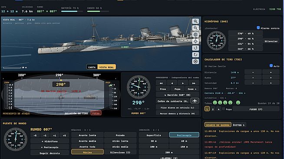Turn heading by -1 degree
Screen dimensions: 284x159
tap(45, 135)
